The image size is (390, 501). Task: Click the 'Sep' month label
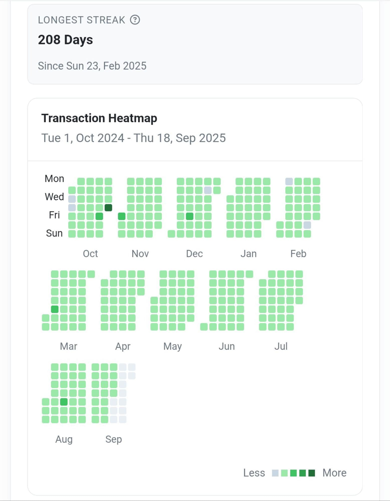[113, 439]
